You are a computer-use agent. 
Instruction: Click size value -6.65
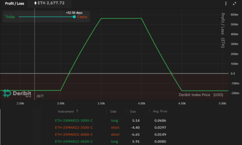pyautogui.click(x=135, y=135)
